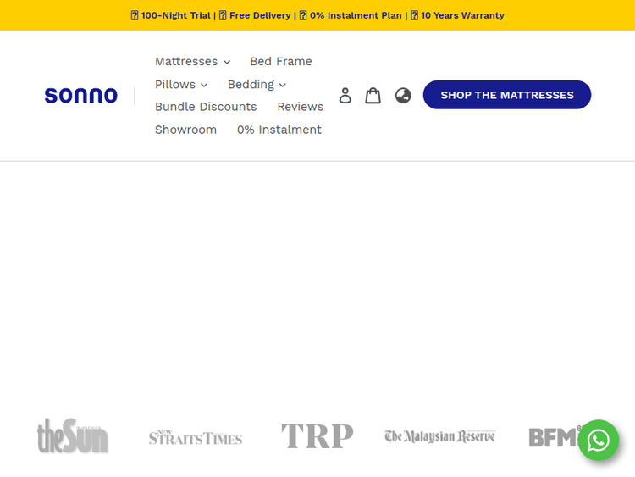Expand the Mattresses dropdown menu

192,62
